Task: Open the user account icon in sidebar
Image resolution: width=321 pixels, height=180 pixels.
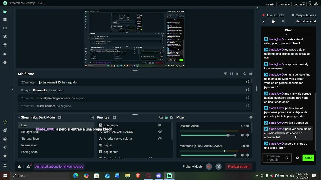Action: (5, 165)
